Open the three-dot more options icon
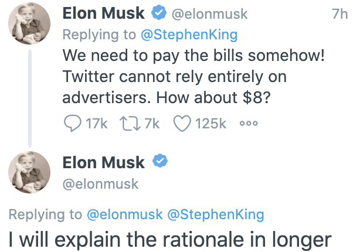Image resolution: width=360 pixels, height=252 pixels. tap(249, 124)
